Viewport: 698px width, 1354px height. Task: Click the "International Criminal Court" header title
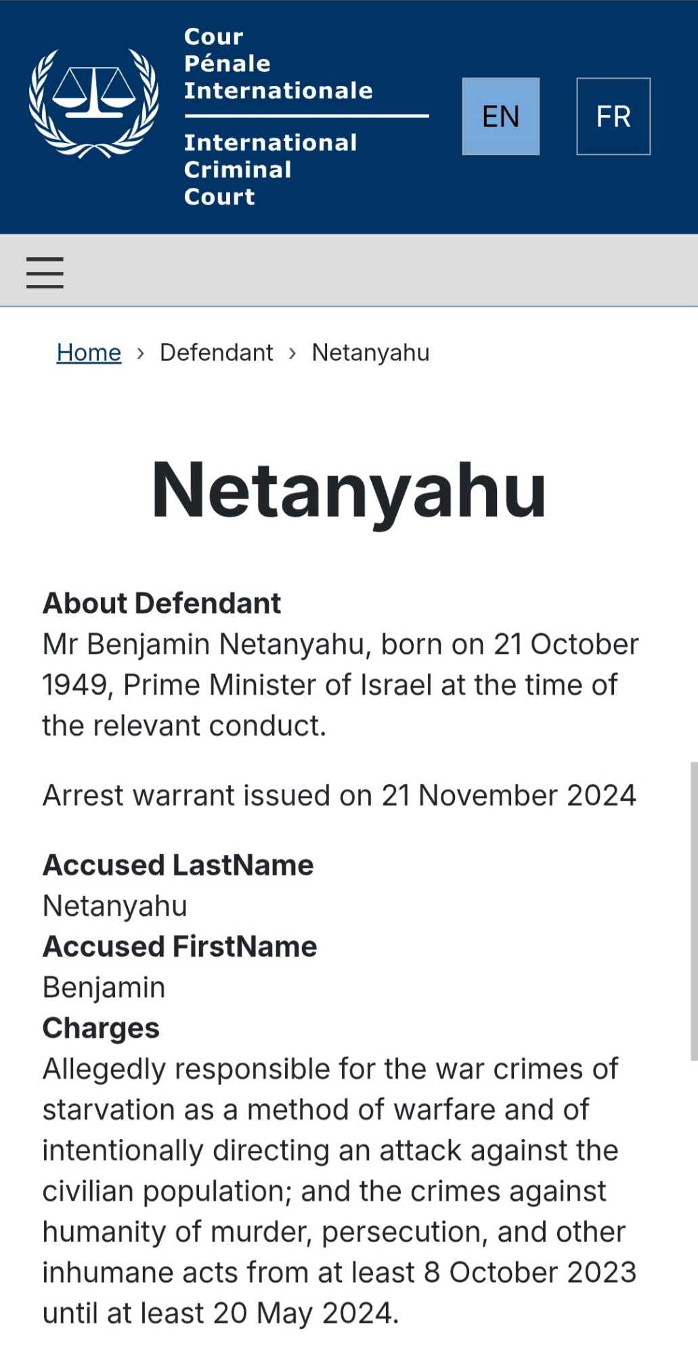pyautogui.click(x=270, y=169)
